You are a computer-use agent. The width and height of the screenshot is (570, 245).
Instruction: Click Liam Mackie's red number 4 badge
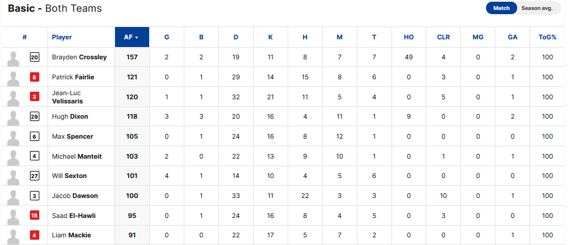[34, 235]
